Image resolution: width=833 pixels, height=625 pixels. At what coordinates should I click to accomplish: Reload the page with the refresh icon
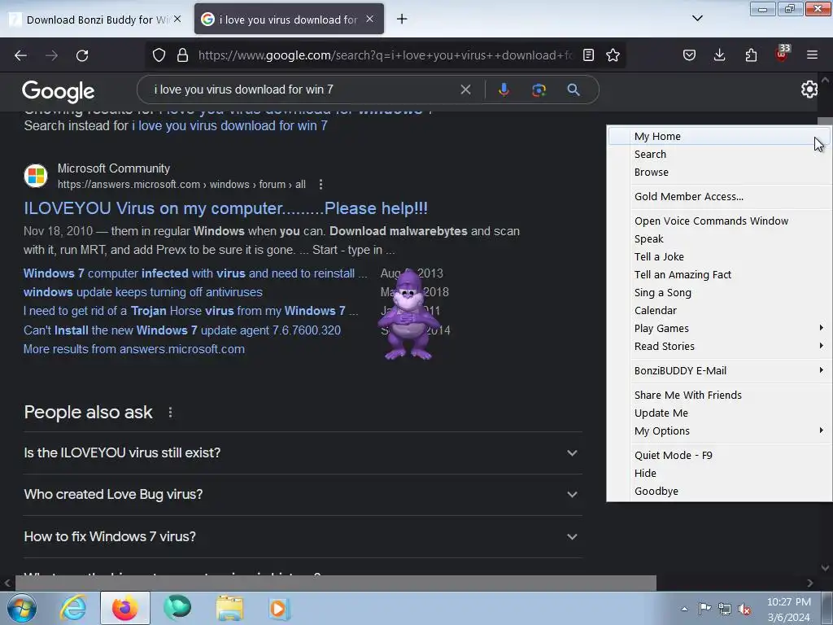(x=82, y=55)
